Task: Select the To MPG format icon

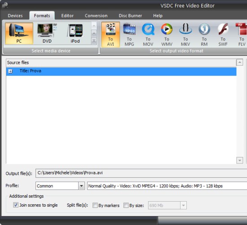Action: tap(129, 35)
